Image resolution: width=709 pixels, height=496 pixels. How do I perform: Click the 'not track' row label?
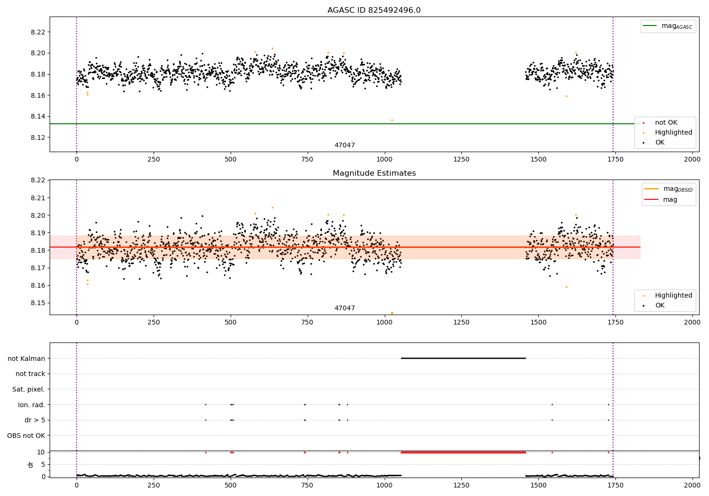[x=30, y=374]
